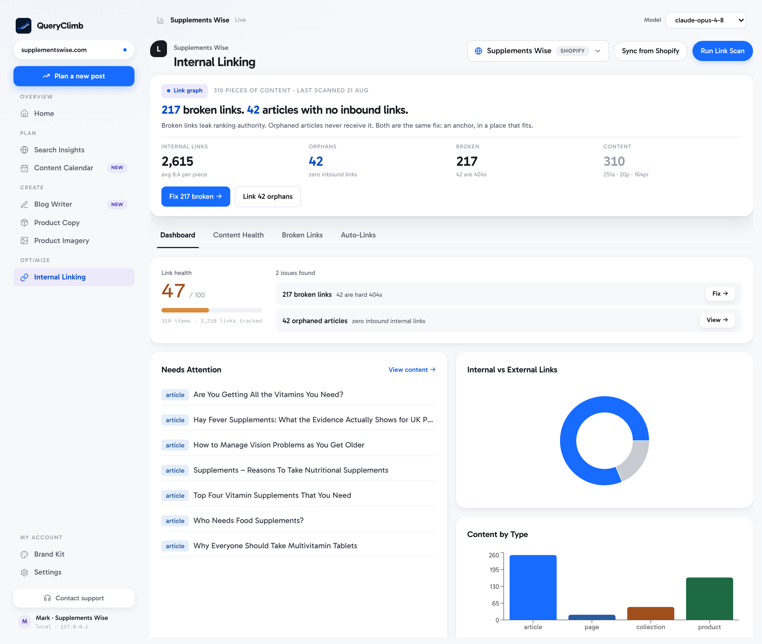Click Fix 217 broken button

[x=196, y=196]
